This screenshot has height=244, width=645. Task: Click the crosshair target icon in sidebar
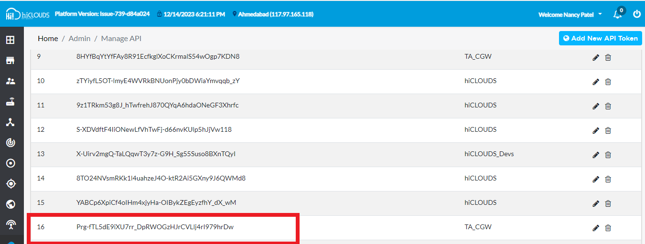click(x=10, y=184)
